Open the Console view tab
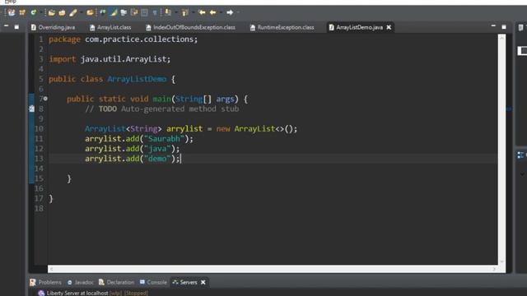The width and height of the screenshot is (527, 296). point(153,282)
